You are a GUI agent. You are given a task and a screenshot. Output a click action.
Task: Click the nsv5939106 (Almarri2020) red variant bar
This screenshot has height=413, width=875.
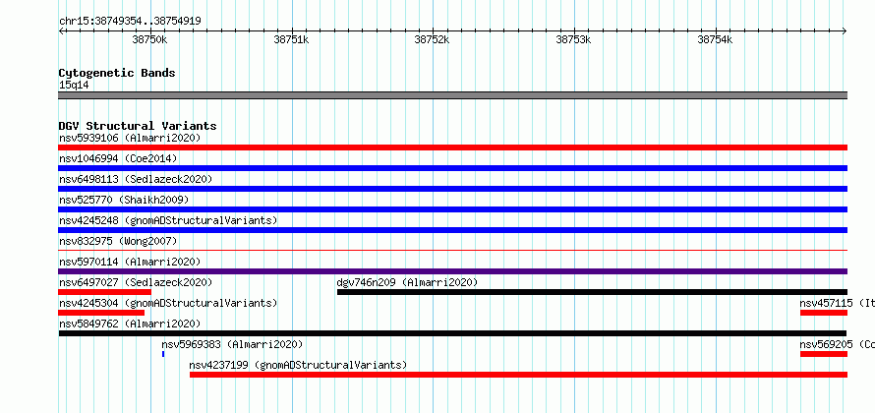click(452, 147)
